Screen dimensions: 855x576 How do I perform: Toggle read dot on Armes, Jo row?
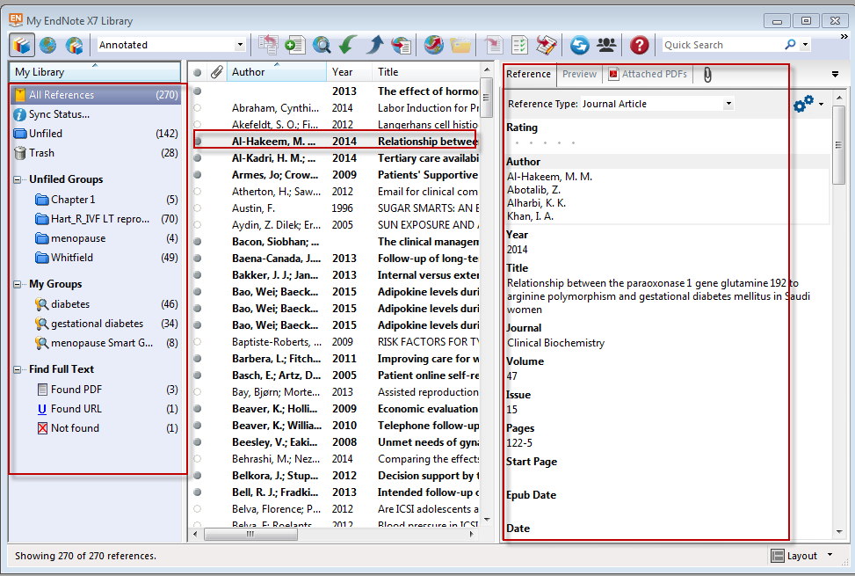[x=198, y=174]
